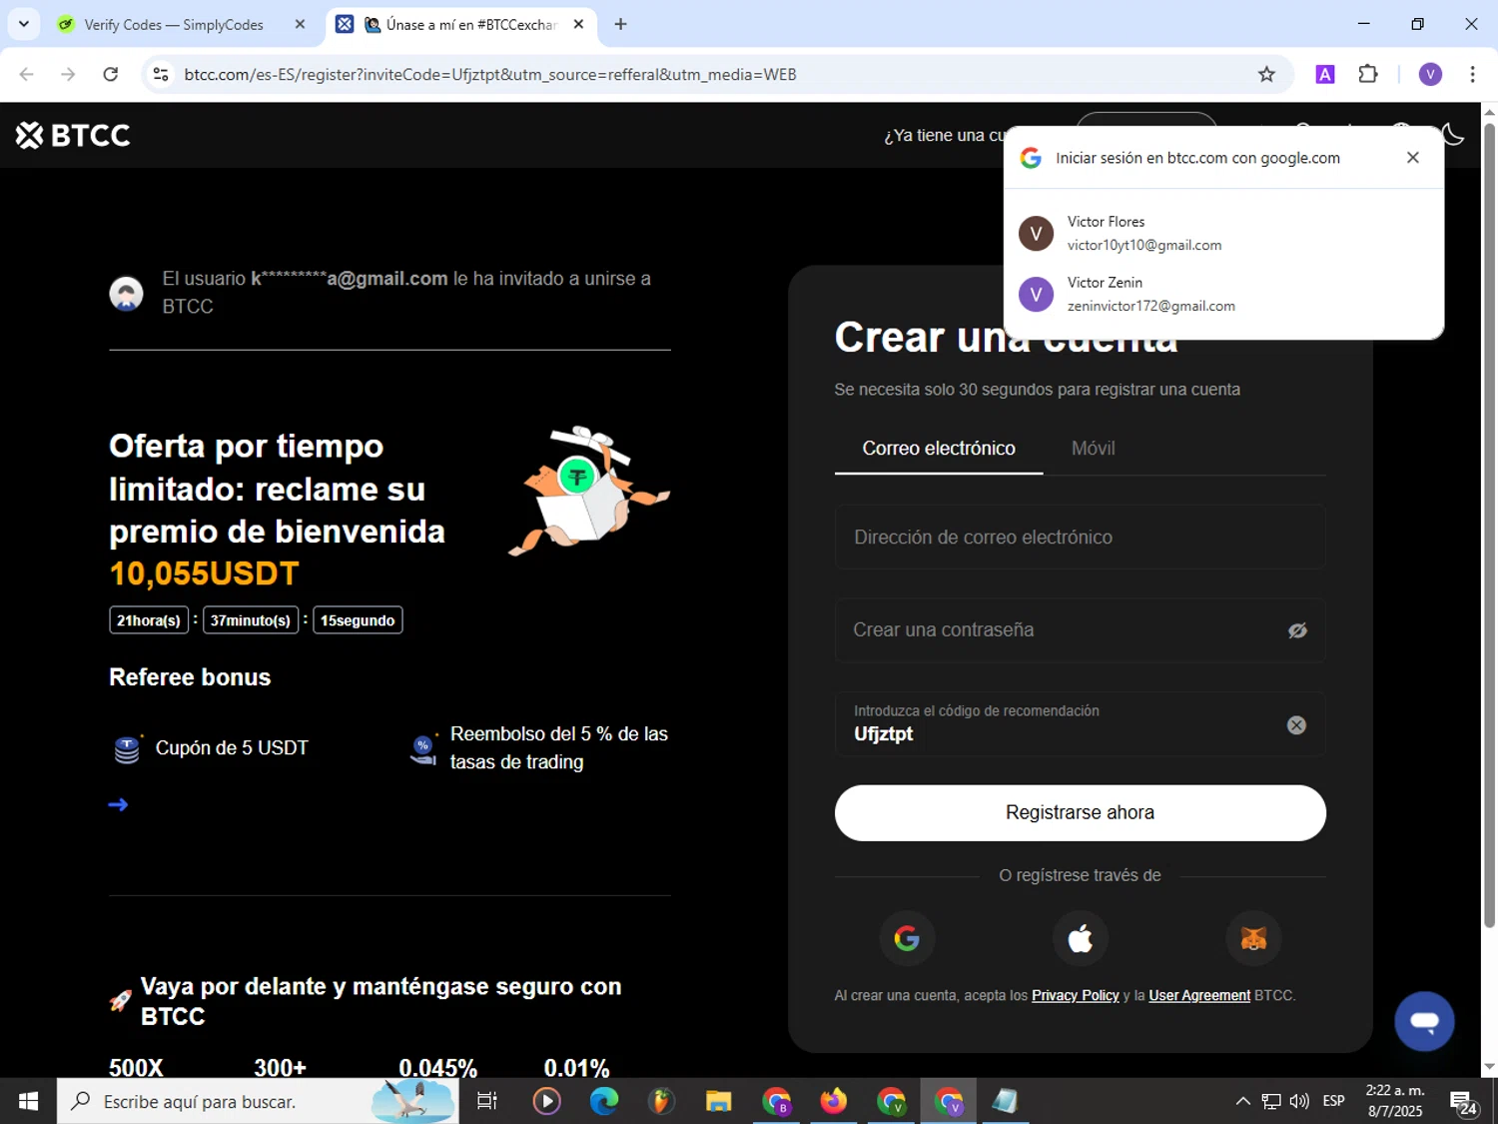The width and height of the screenshot is (1498, 1124).
Task: Click the Crear una contraseña field
Action: pyautogui.click(x=1080, y=629)
